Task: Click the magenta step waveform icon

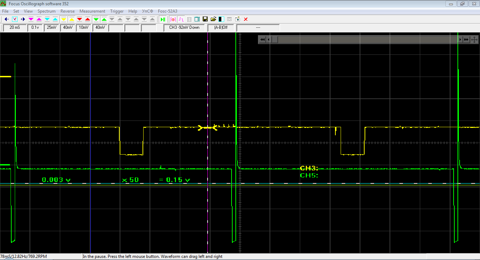Action: (x=181, y=19)
